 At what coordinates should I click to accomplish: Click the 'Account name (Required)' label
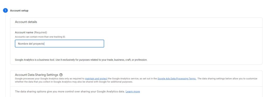pyautogui.click(x=31, y=32)
